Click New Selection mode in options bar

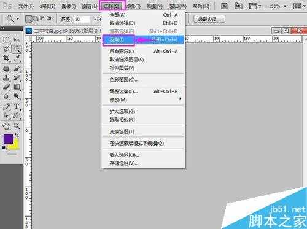(29, 19)
